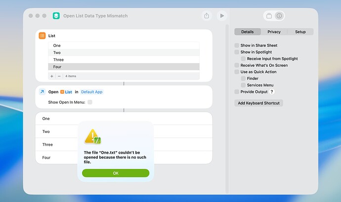Open the Share button in toolbar
The width and height of the screenshot is (341, 202).
pos(207,16)
